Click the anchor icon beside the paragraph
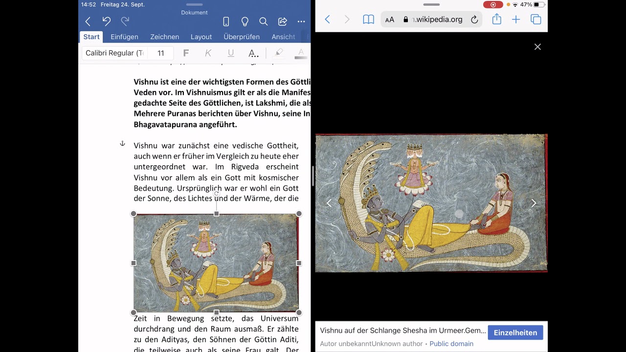The image size is (626, 352). tap(122, 144)
